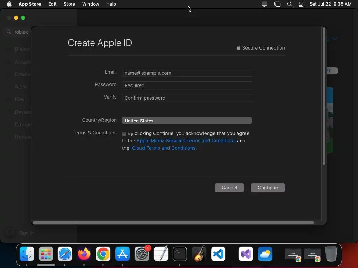The height and width of the screenshot is (268, 358).
Task: Check the Terms & Conditions agreement checkbox
Action: pos(124,134)
